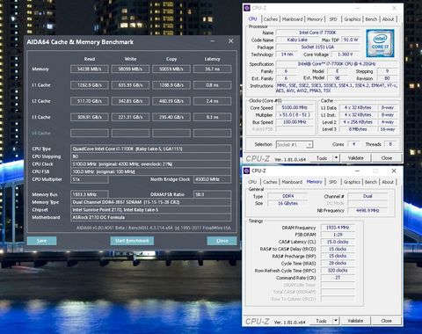Switch to Mainboard tab in bottom CPU-Z window

[292, 182]
